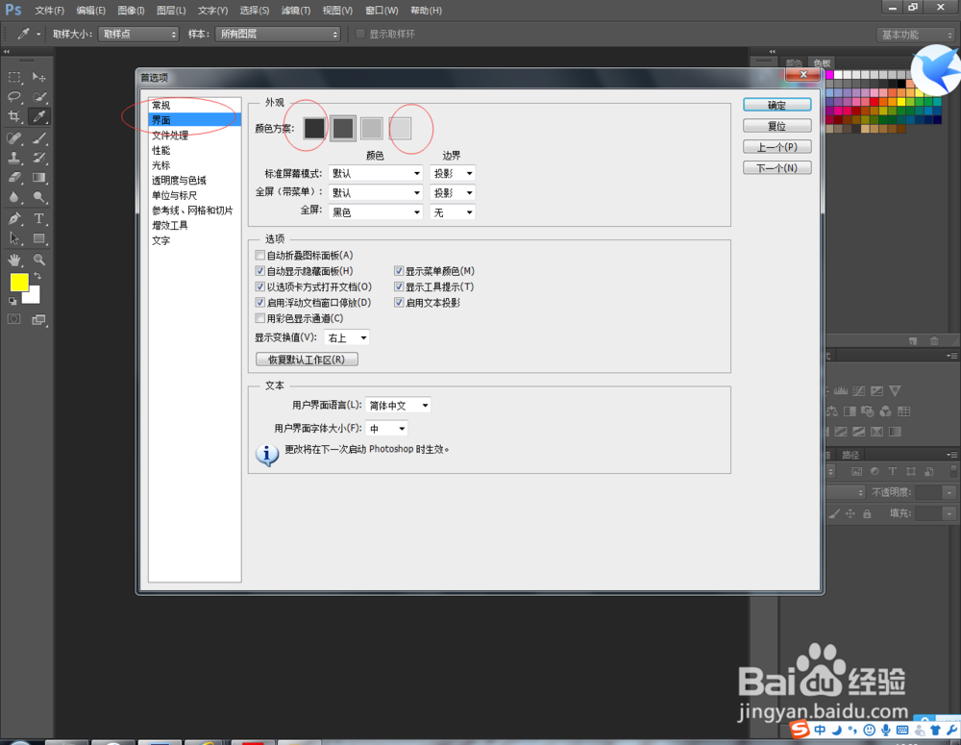The image size is (961, 745).
Task: Open the 滤镜(T) menu
Action: (295, 11)
